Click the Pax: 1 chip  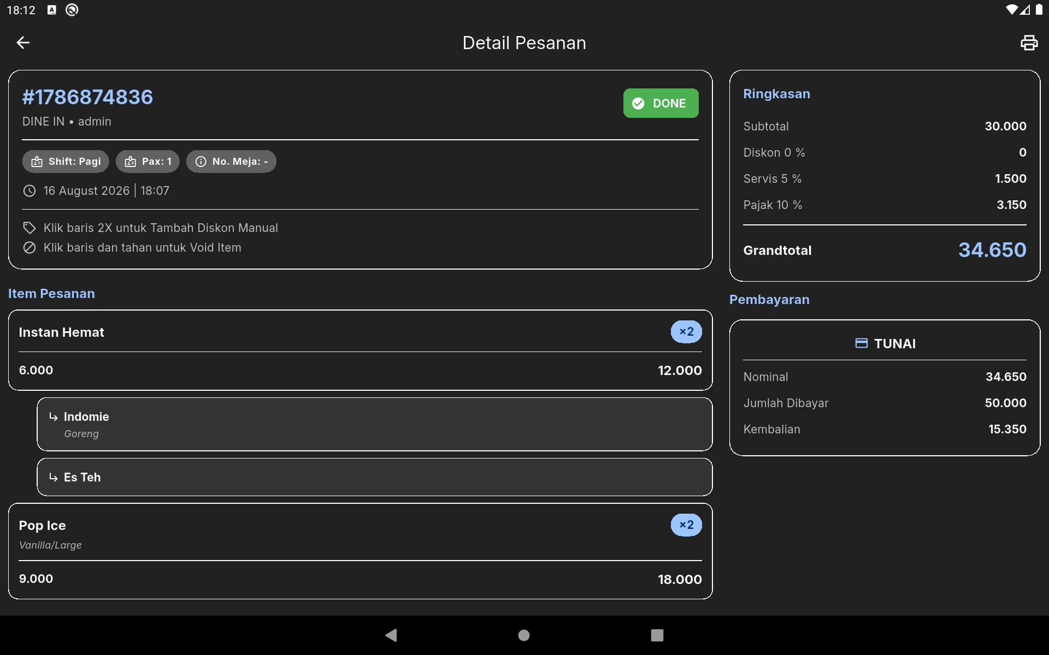tap(148, 162)
